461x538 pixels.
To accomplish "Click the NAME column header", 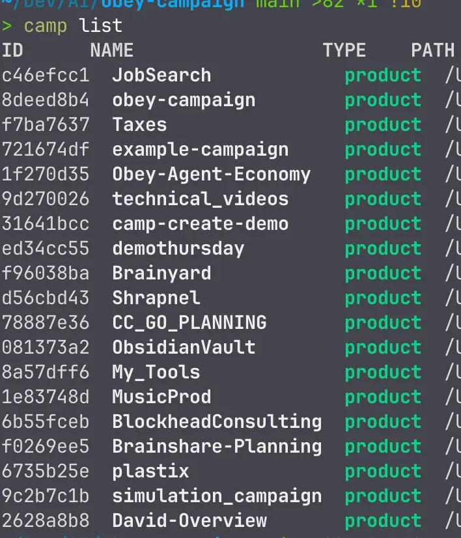I will pyautogui.click(x=112, y=50).
